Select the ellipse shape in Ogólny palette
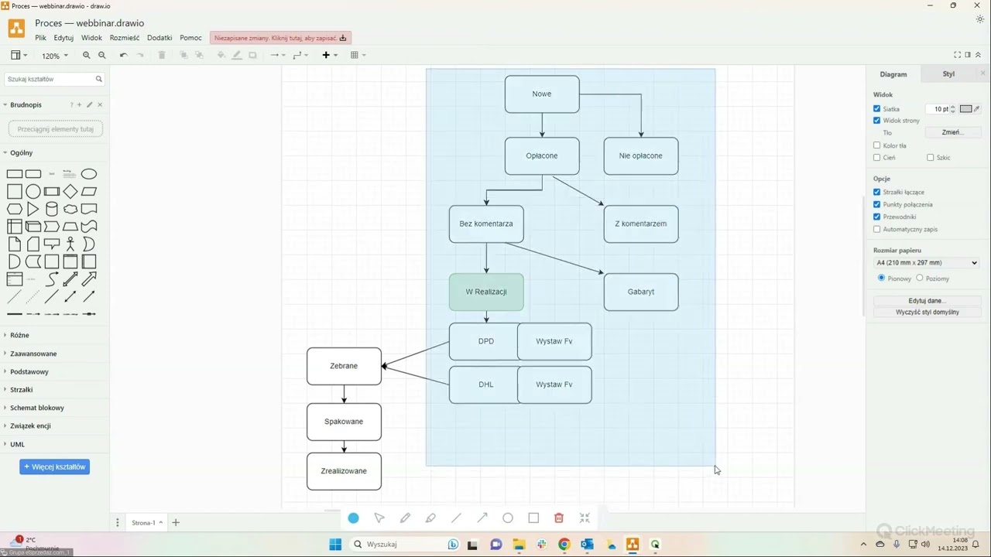This screenshot has width=991, height=557. pos(89,174)
